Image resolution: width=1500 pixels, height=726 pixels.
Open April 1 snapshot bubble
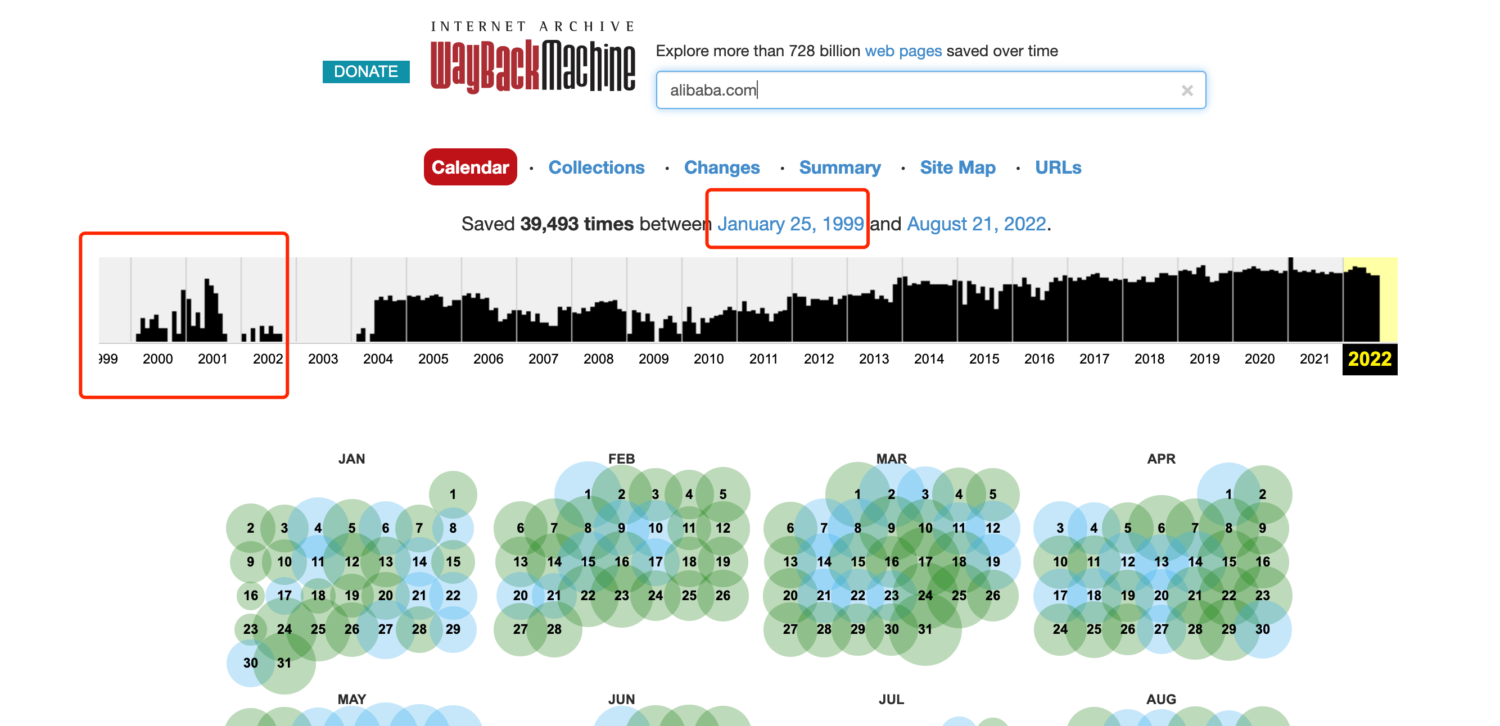(x=1228, y=494)
